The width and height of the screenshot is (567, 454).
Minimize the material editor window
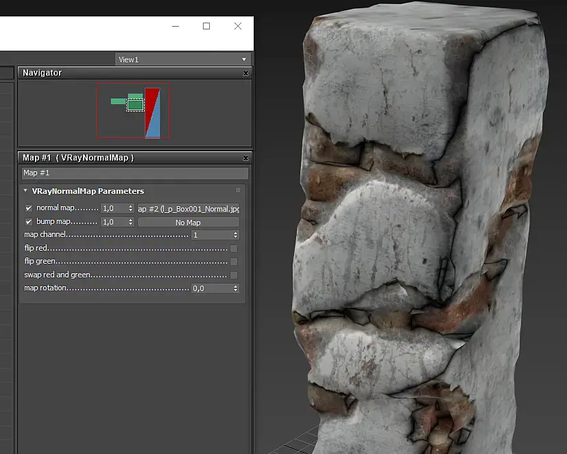click(x=175, y=26)
